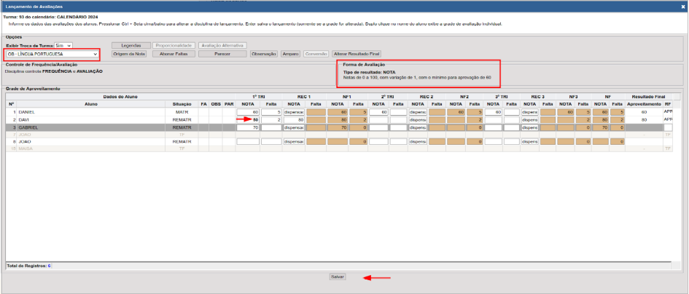This screenshot has width=689, height=294.
Task: Open the Observação option
Action: pos(264,54)
